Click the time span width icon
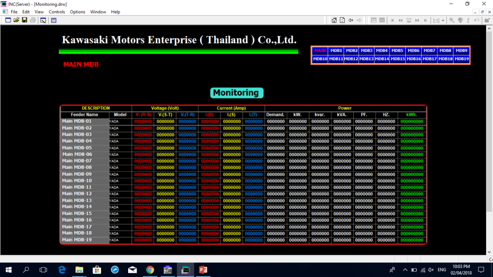Viewport: 493px width, 277px height. click(436, 20)
